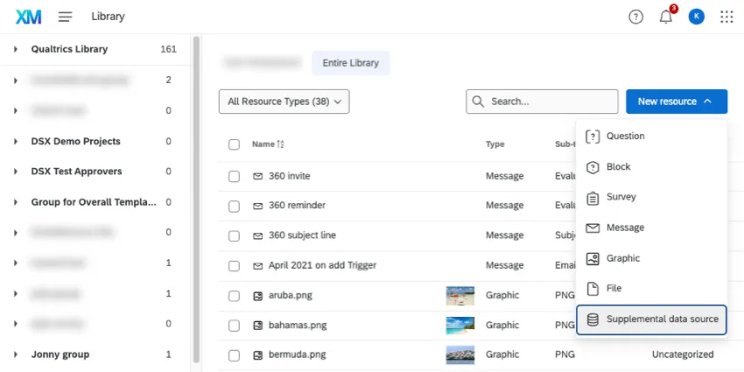Screen dimensions: 744x372
Task: Select Survey in New resource menu
Action: point(621,197)
